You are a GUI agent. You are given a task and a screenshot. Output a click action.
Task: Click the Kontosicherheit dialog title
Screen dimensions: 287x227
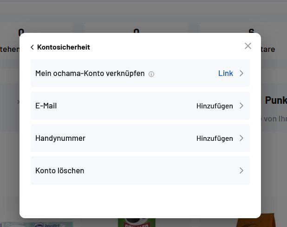coord(64,47)
